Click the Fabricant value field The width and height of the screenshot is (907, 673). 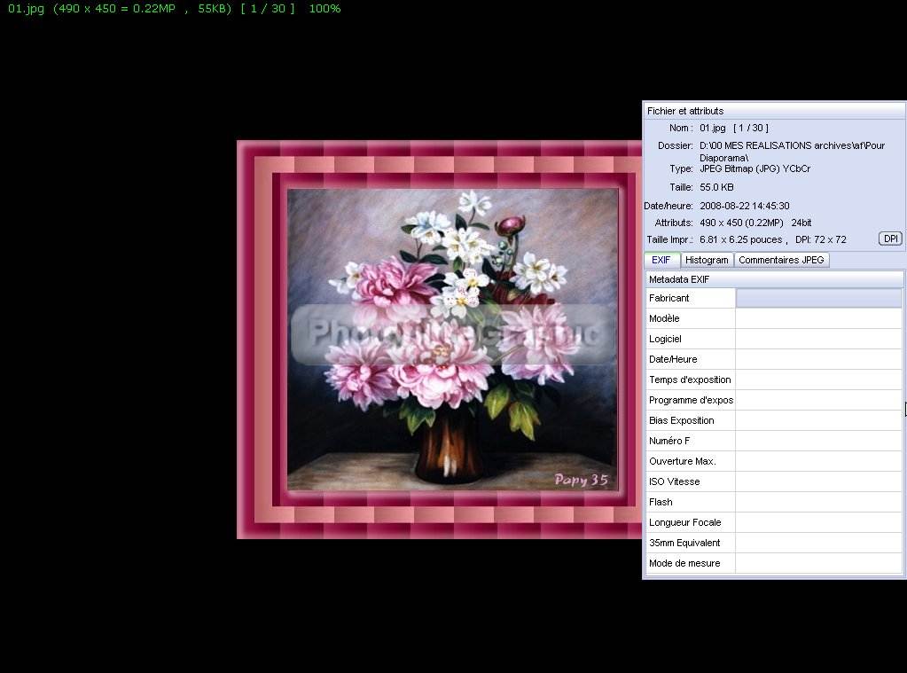818,298
